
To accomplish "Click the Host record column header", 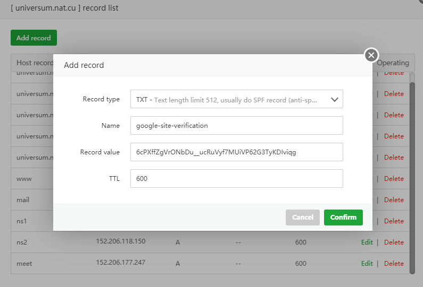I will pyautogui.click(x=32, y=63).
